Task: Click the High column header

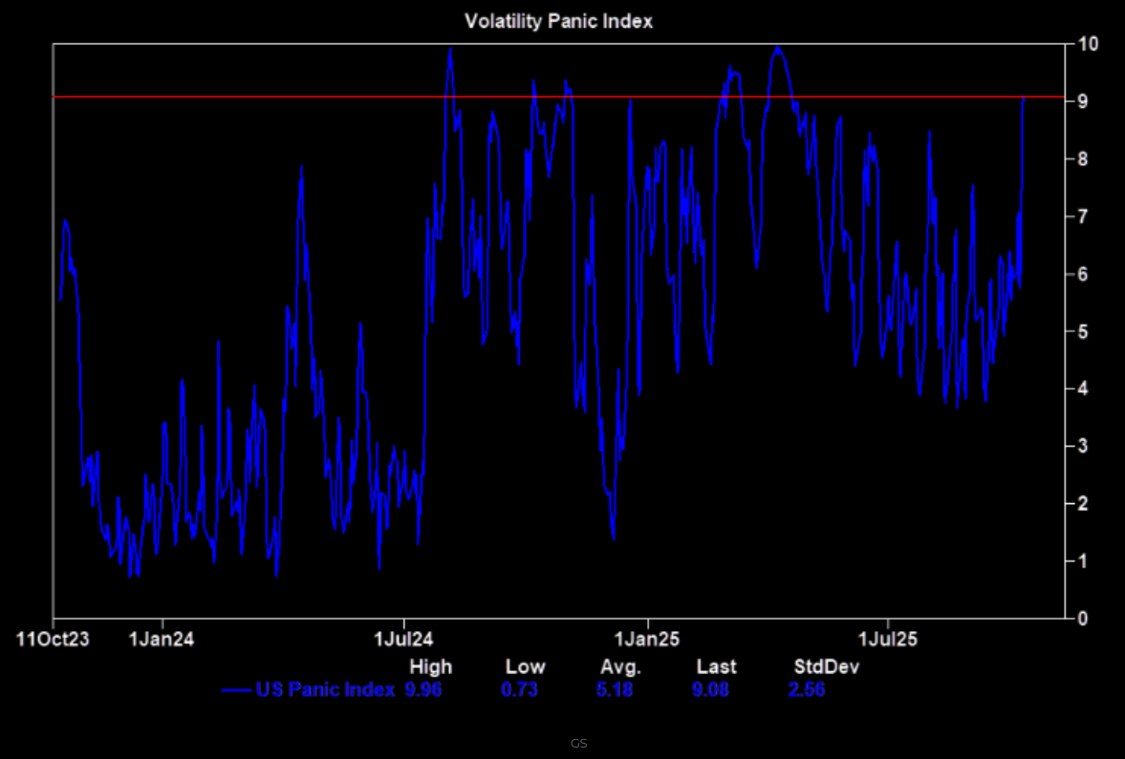Action: 430,666
